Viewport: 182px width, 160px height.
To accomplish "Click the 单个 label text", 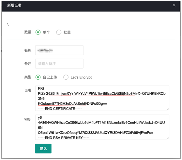I will coord(46,32).
